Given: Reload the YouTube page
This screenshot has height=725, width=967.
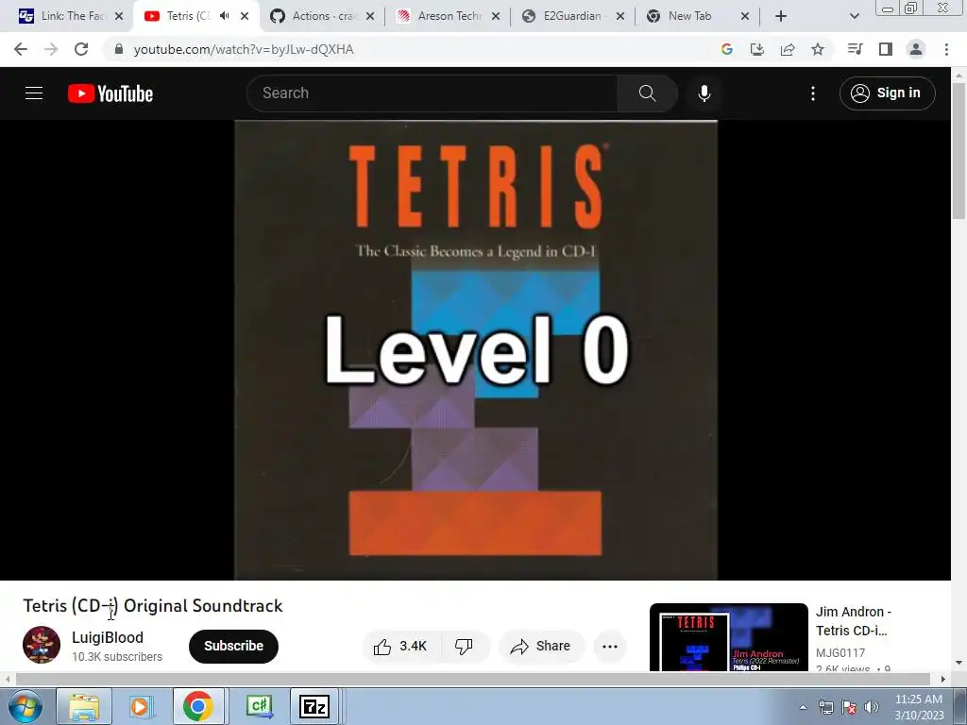Looking at the screenshot, I should 81,49.
